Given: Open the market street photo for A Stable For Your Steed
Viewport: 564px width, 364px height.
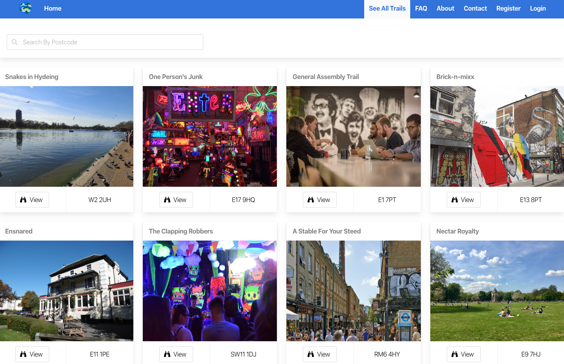Looking at the screenshot, I should tap(354, 291).
